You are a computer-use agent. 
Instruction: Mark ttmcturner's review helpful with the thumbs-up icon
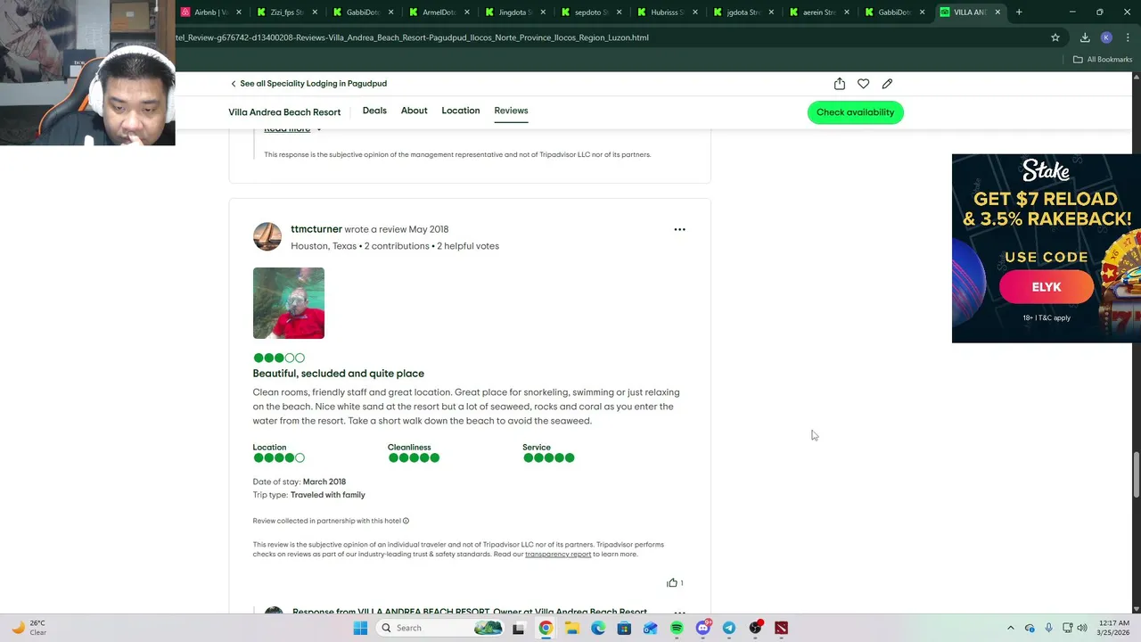point(672,582)
